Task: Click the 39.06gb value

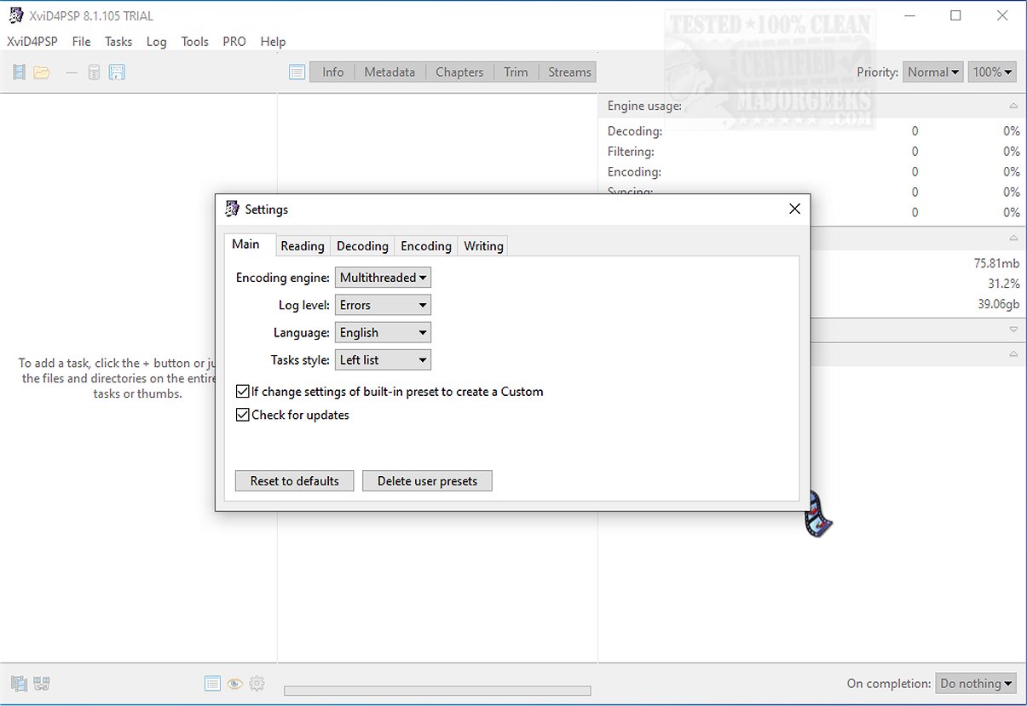Action: pos(998,304)
